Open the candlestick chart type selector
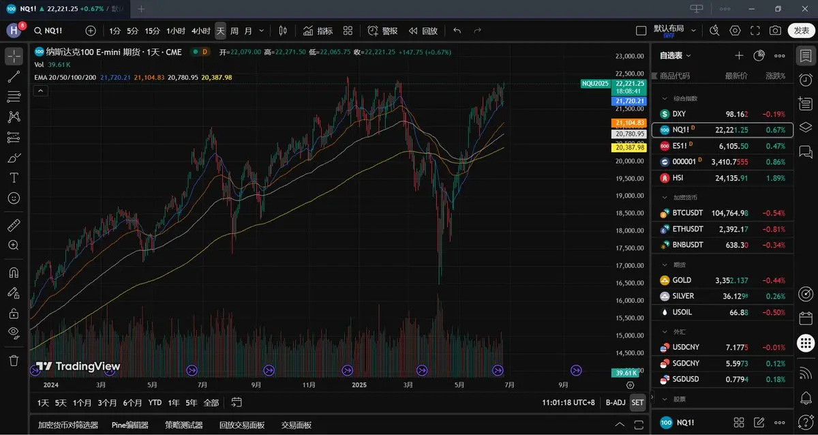Viewport: 818px width, 435px height. pos(283,31)
